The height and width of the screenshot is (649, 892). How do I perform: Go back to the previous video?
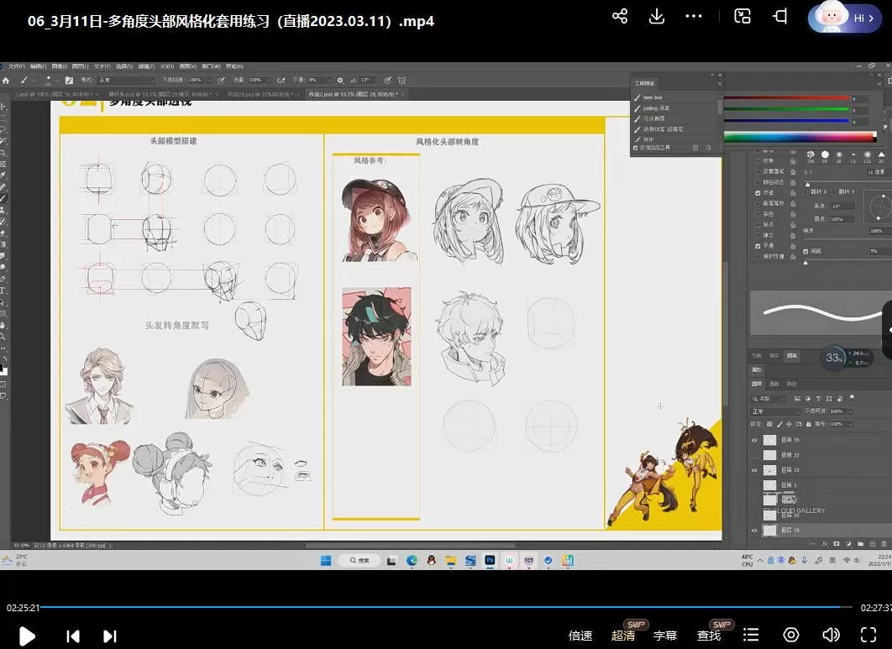pyautogui.click(x=73, y=636)
